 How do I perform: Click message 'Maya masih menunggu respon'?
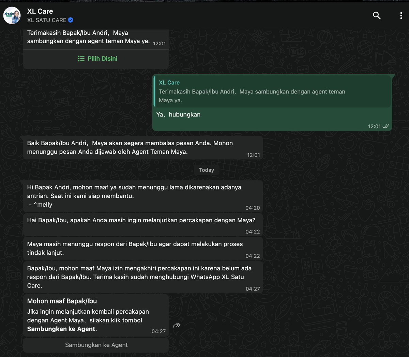(143, 249)
